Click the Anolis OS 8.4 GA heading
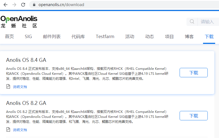This screenshot has height=138, width=219. [x=26, y=60]
